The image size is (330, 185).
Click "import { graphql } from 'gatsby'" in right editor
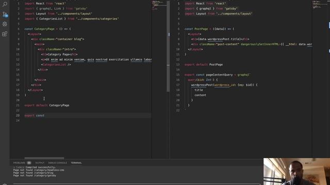[211, 9]
